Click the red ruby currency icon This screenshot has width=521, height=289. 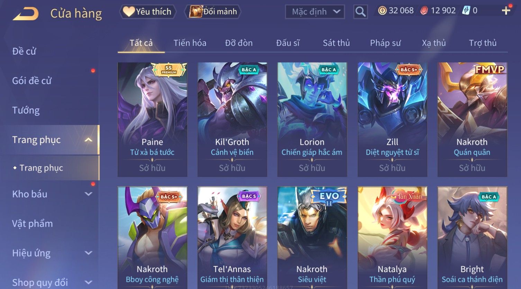point(424,11)
